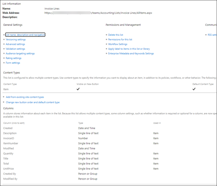This screenshot has height=186, width=217.
Task: Open Audience targeting settings
Action: [20, 54]
